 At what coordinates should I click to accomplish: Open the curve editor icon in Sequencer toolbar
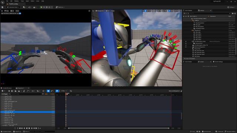(x=71, y=91)
